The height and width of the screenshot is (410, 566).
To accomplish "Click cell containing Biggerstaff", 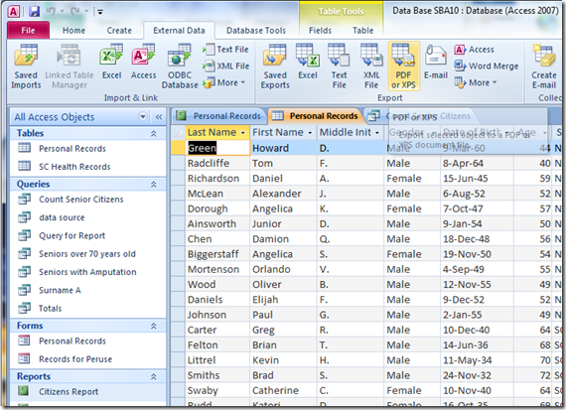I will [217, 254].
